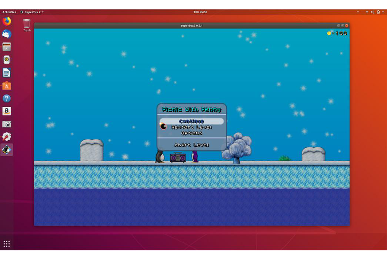Screen dimensions: 387x257
Task: Select Continue in the pause menu
Action: [x=191, y=121]
